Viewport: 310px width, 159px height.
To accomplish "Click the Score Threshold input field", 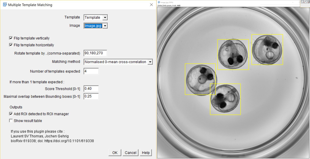I will [x=91, y=89].
